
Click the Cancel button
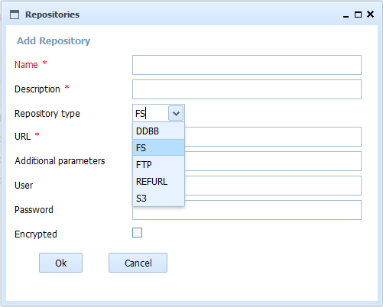tap(138, 263)
